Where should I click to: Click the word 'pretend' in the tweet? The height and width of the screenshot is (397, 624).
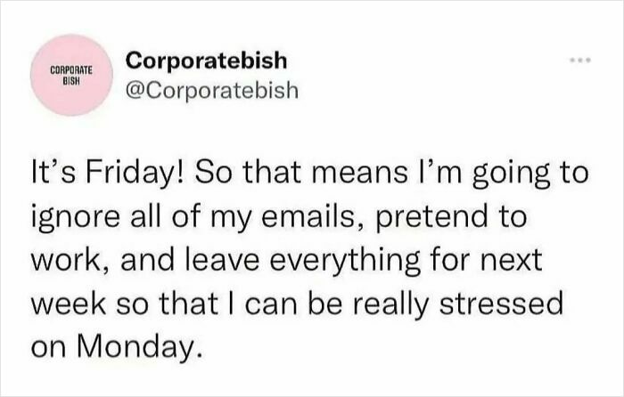(431, 219)
